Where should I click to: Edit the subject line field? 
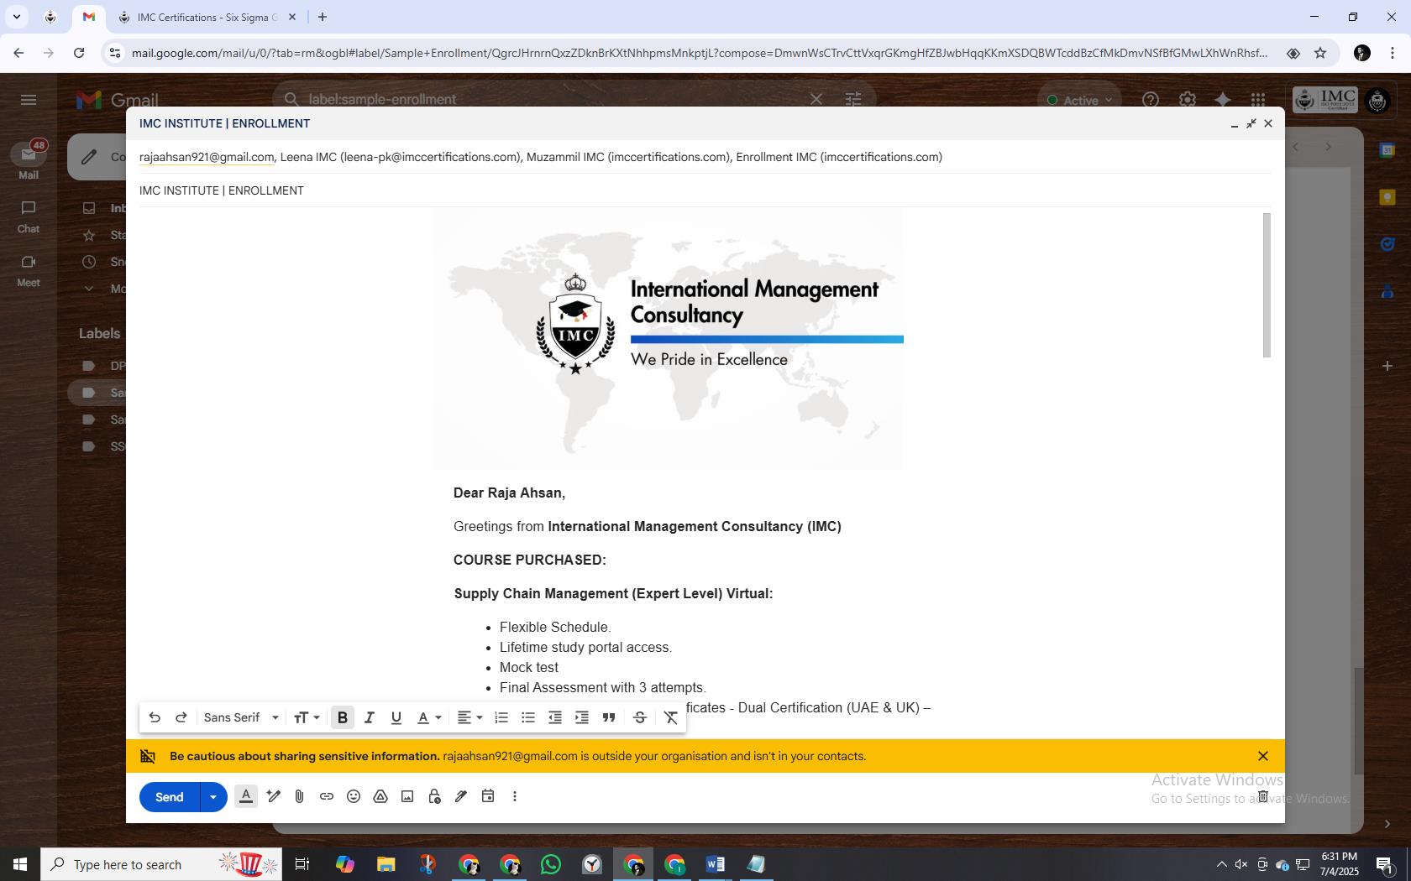point(705,190)
